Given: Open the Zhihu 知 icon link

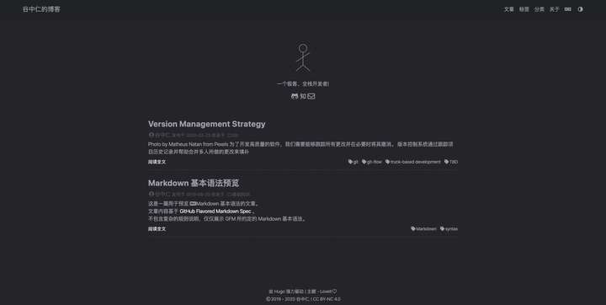Looking at the screenshot, I should pyautogui.click(x=303, y=96).
